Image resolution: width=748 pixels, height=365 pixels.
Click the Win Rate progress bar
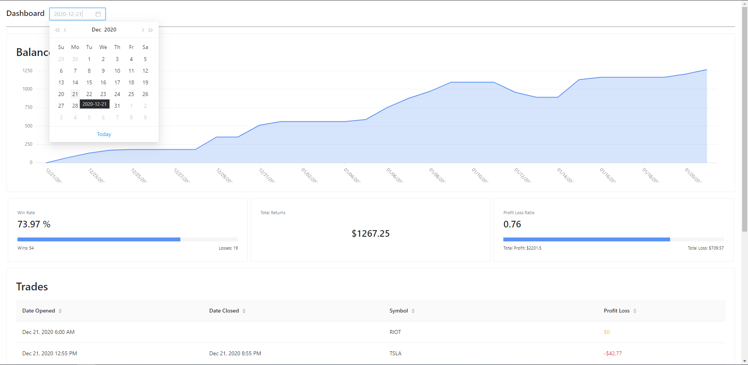[127, 239]
